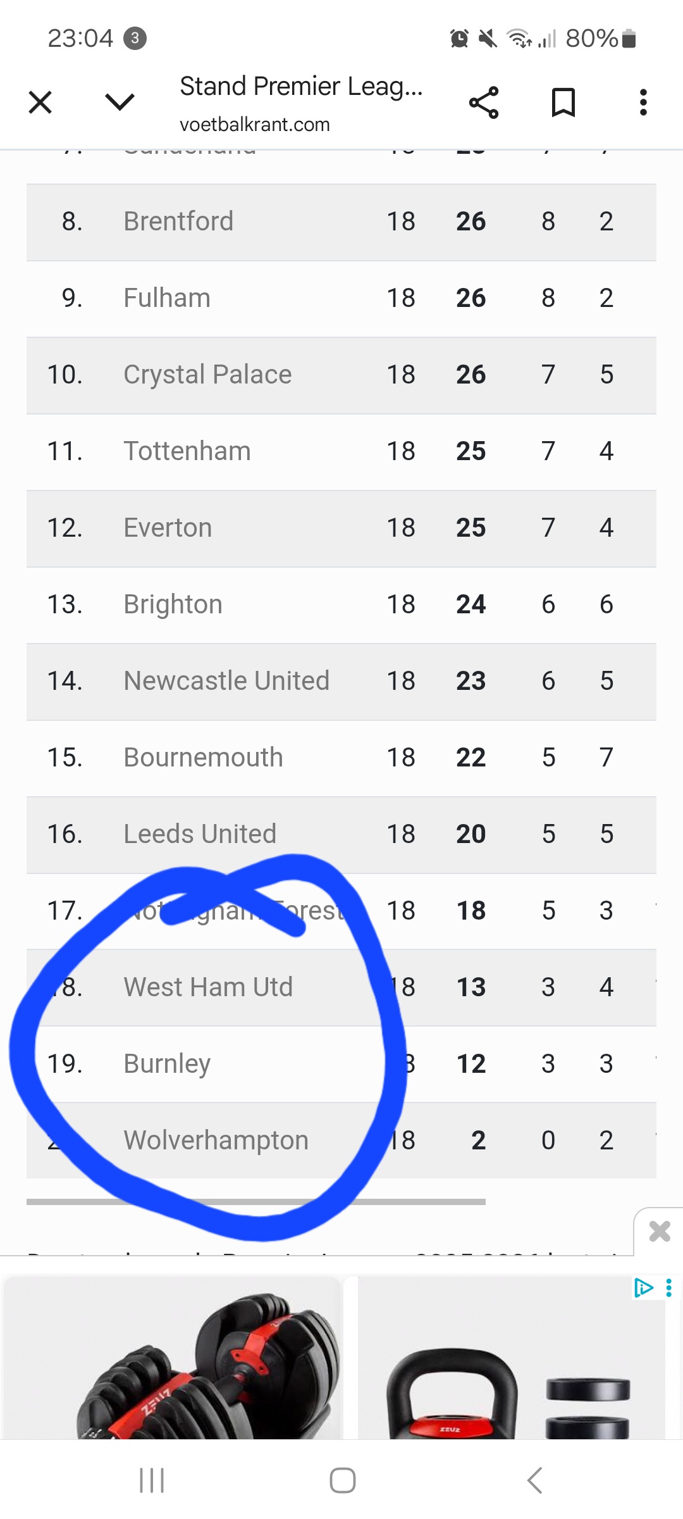Open the dumbbell ad image

click(172, 1357)
